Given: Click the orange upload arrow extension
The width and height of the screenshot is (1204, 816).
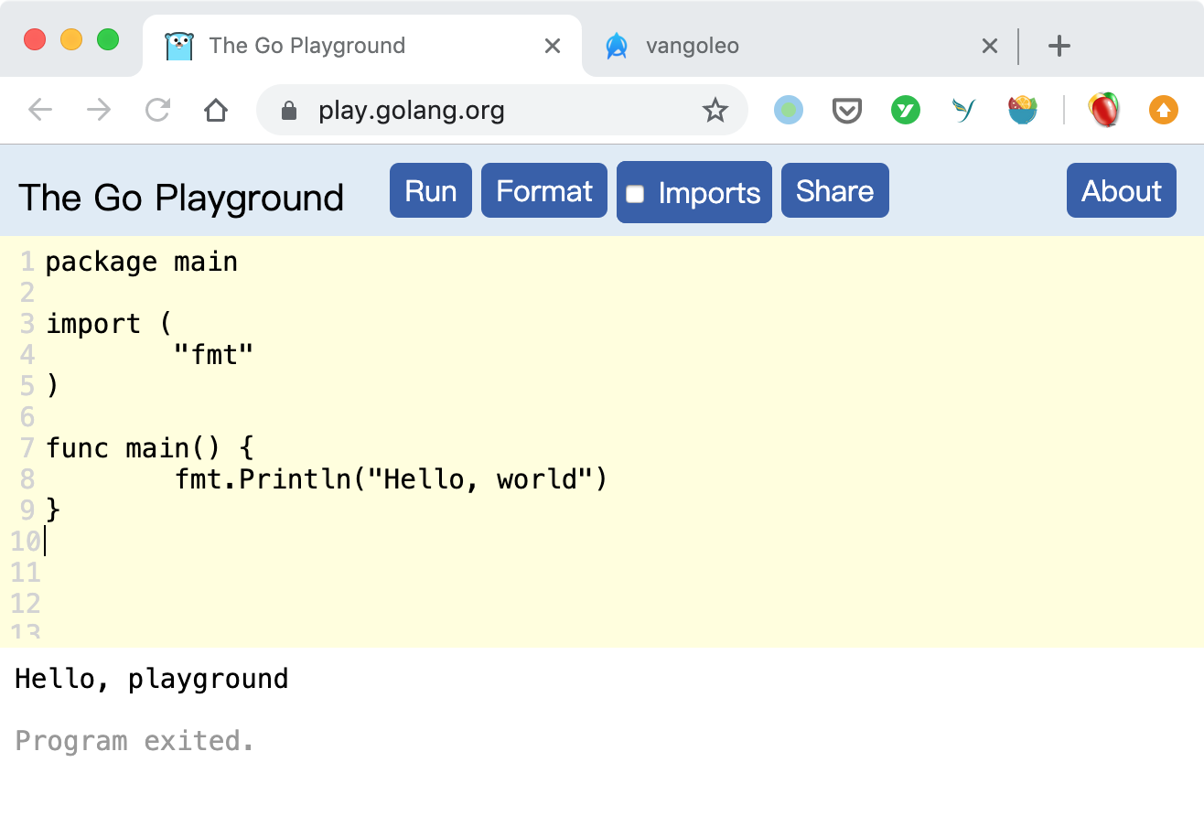Looking at the screenshot, I should point(1163,110).
